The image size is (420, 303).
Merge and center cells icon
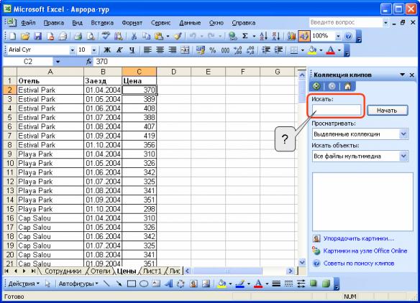tap(185, 50)
